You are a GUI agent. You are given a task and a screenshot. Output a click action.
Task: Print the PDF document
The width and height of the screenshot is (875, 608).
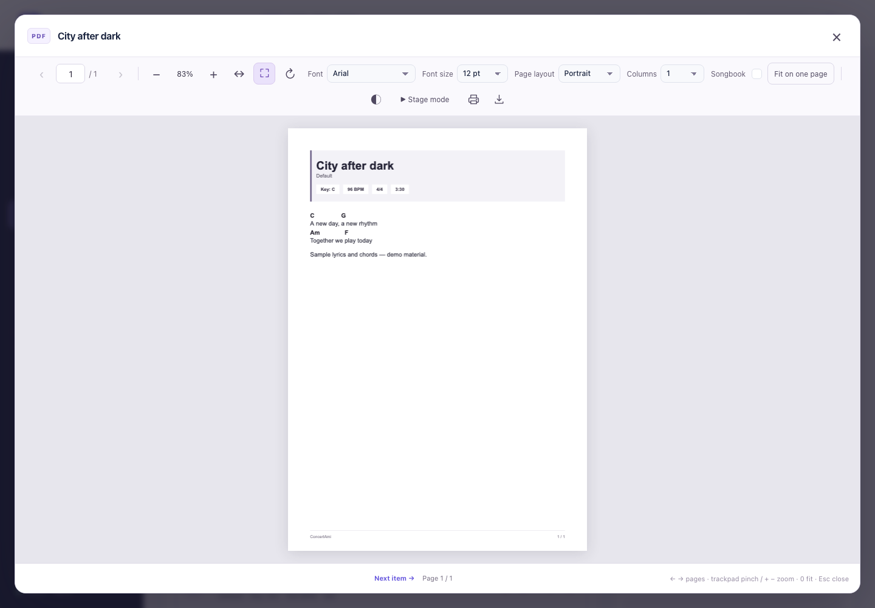pyautogui.click(x=473, y=100)
